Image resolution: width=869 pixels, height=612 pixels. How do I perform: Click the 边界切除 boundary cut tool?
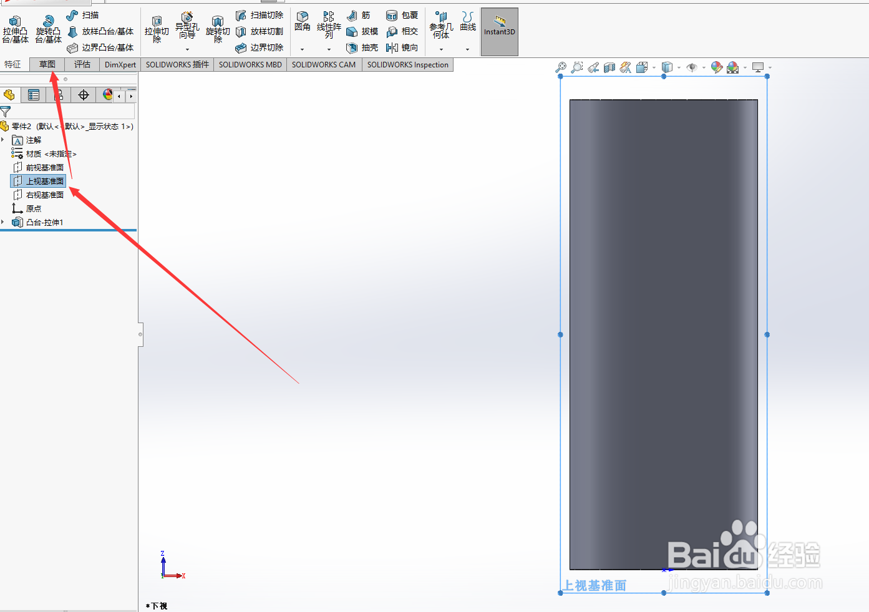260,47
